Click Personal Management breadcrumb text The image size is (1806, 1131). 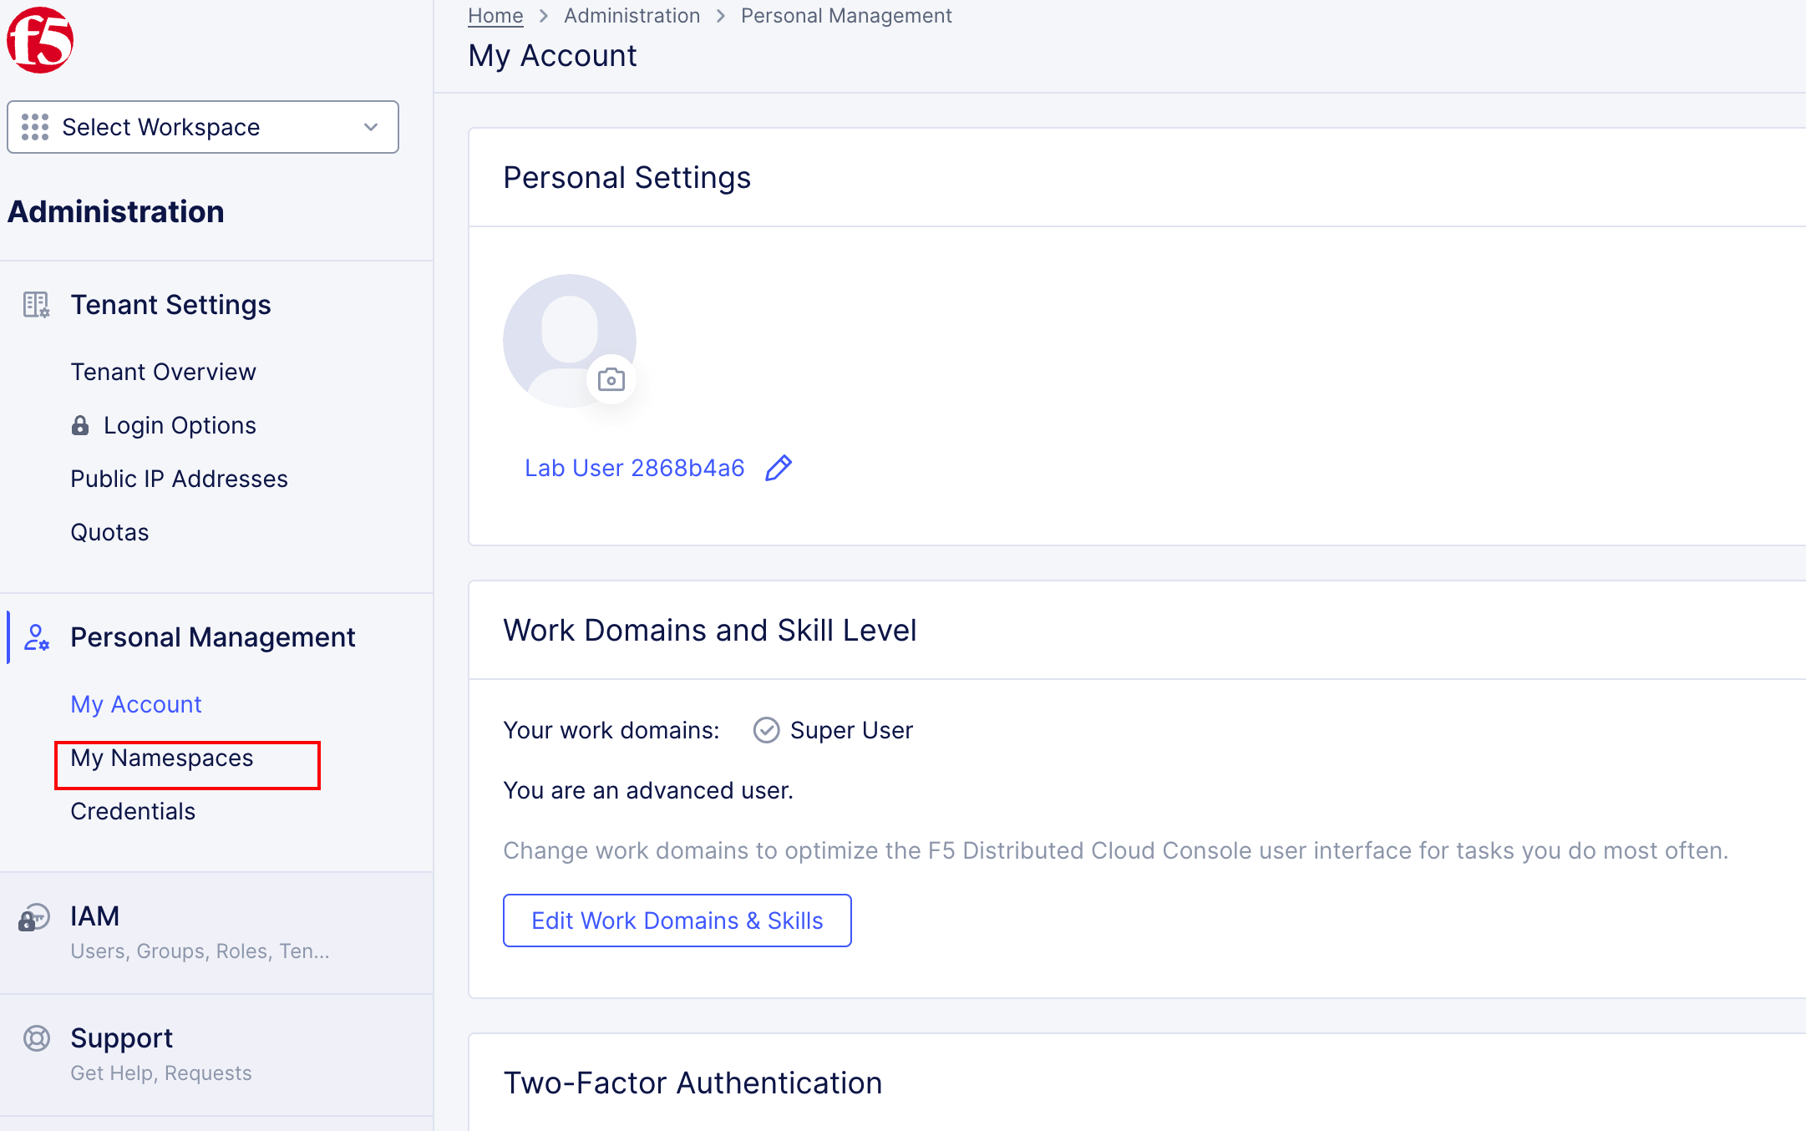[x=846, y=16]
